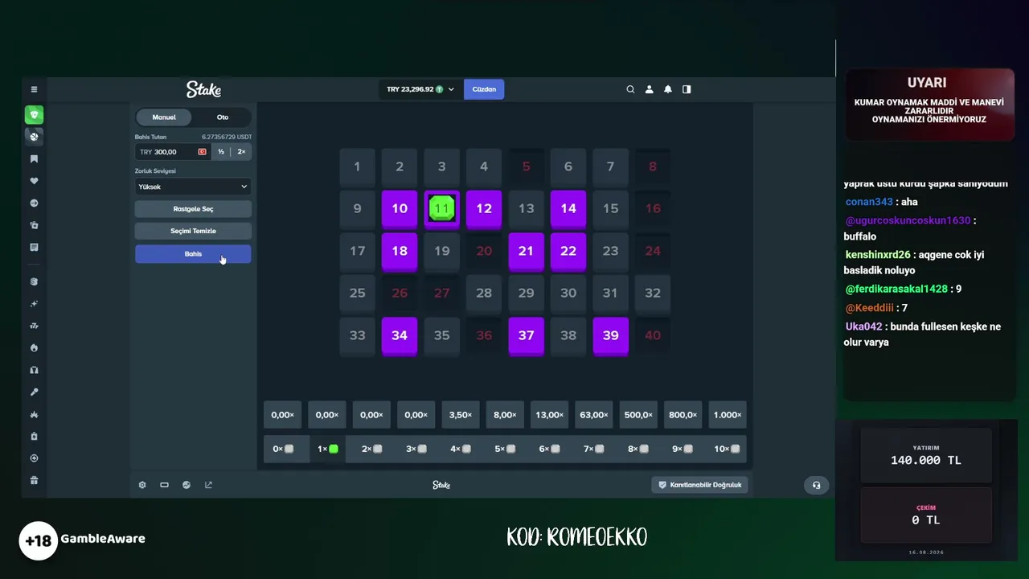1029x579 pixels.
Task: Open the notifications bell
Action: (667, 89)
